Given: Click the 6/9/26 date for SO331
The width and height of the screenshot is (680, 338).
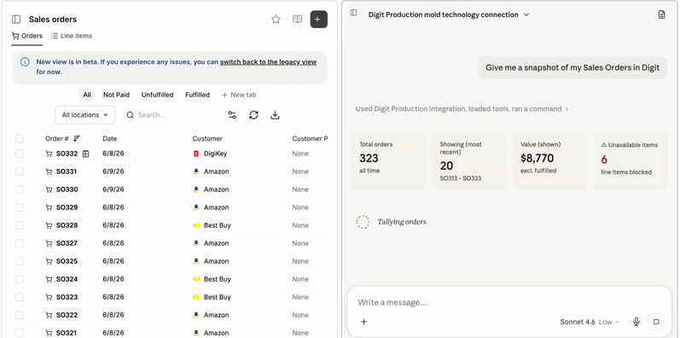Looking at the screenshot, I should (x=113, y=172).
